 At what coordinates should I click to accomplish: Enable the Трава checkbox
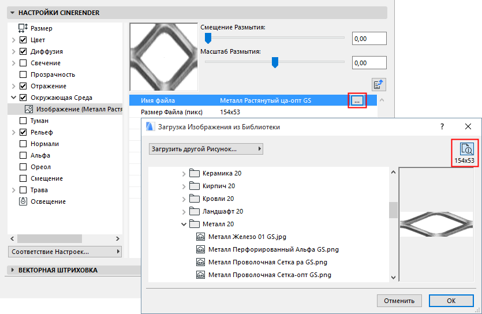point(23,190)
